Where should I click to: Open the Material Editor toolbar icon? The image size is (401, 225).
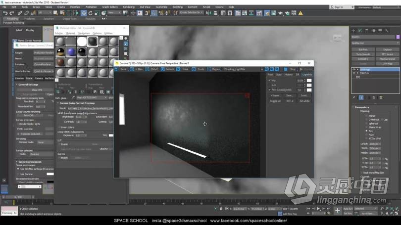coord(259,13)
